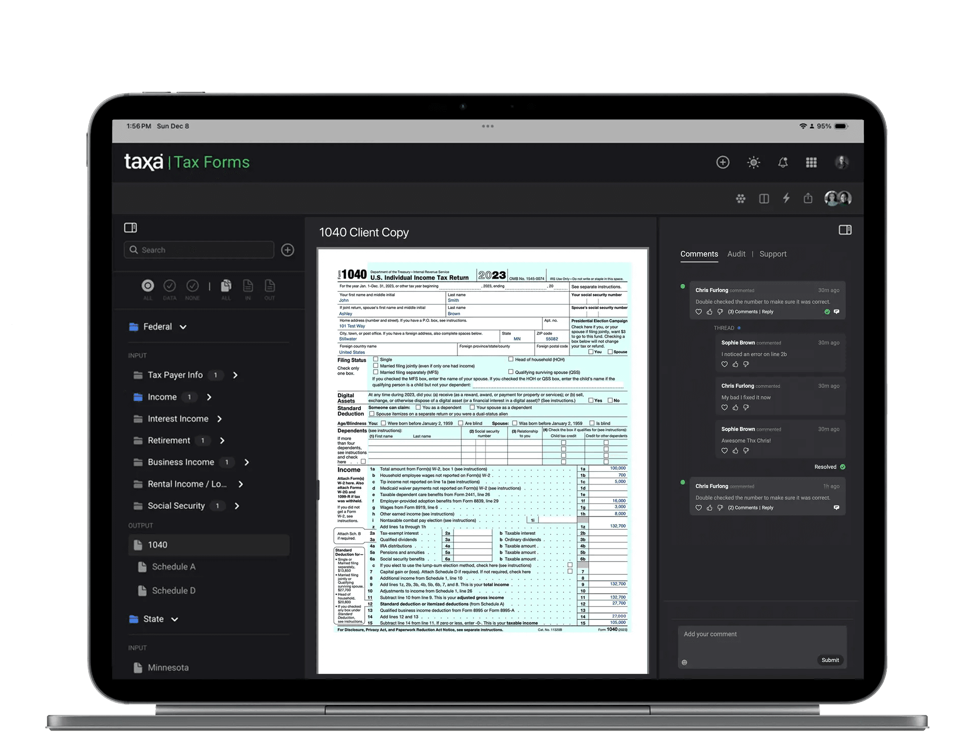Click the three dots at top center

tap(487, 126)
